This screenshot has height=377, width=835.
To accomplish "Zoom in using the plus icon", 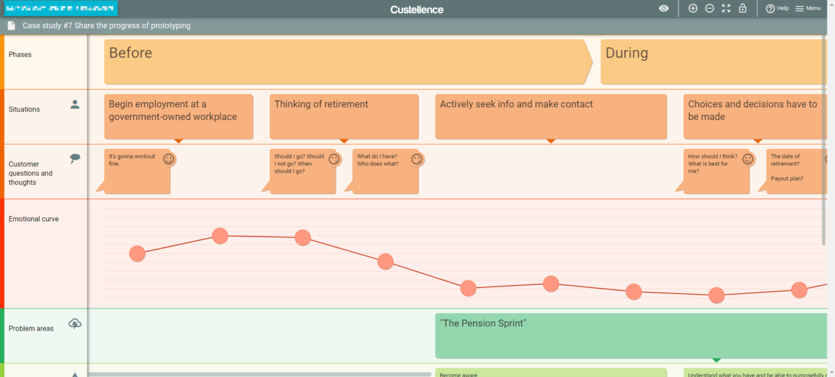I will (x=693, y=8).
